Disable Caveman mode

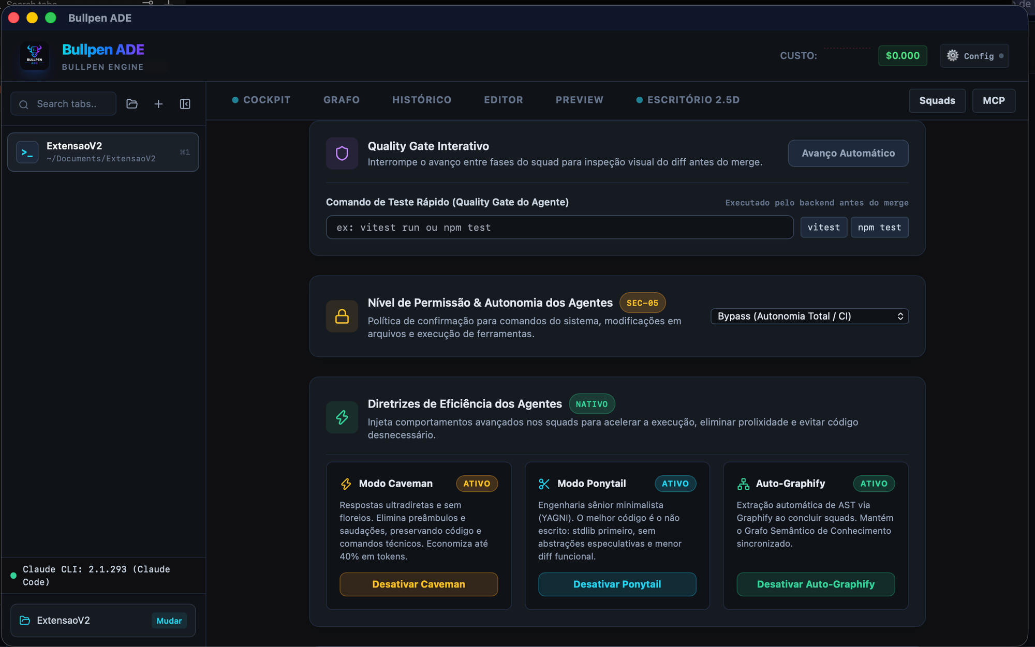(419, 584)
